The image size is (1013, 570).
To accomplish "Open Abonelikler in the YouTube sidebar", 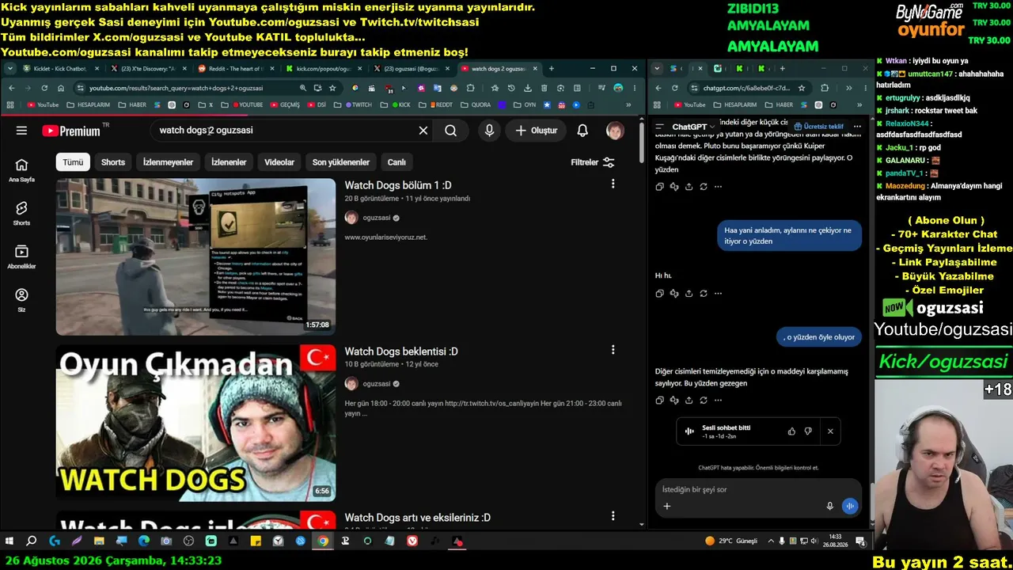I will (21, 256).
